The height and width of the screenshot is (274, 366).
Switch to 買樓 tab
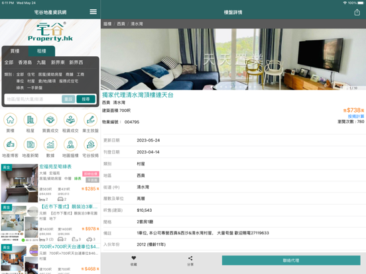[x=15, y=51]
